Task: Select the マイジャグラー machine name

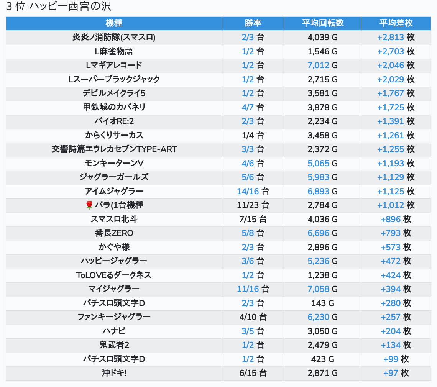Action: coord(114,289)
